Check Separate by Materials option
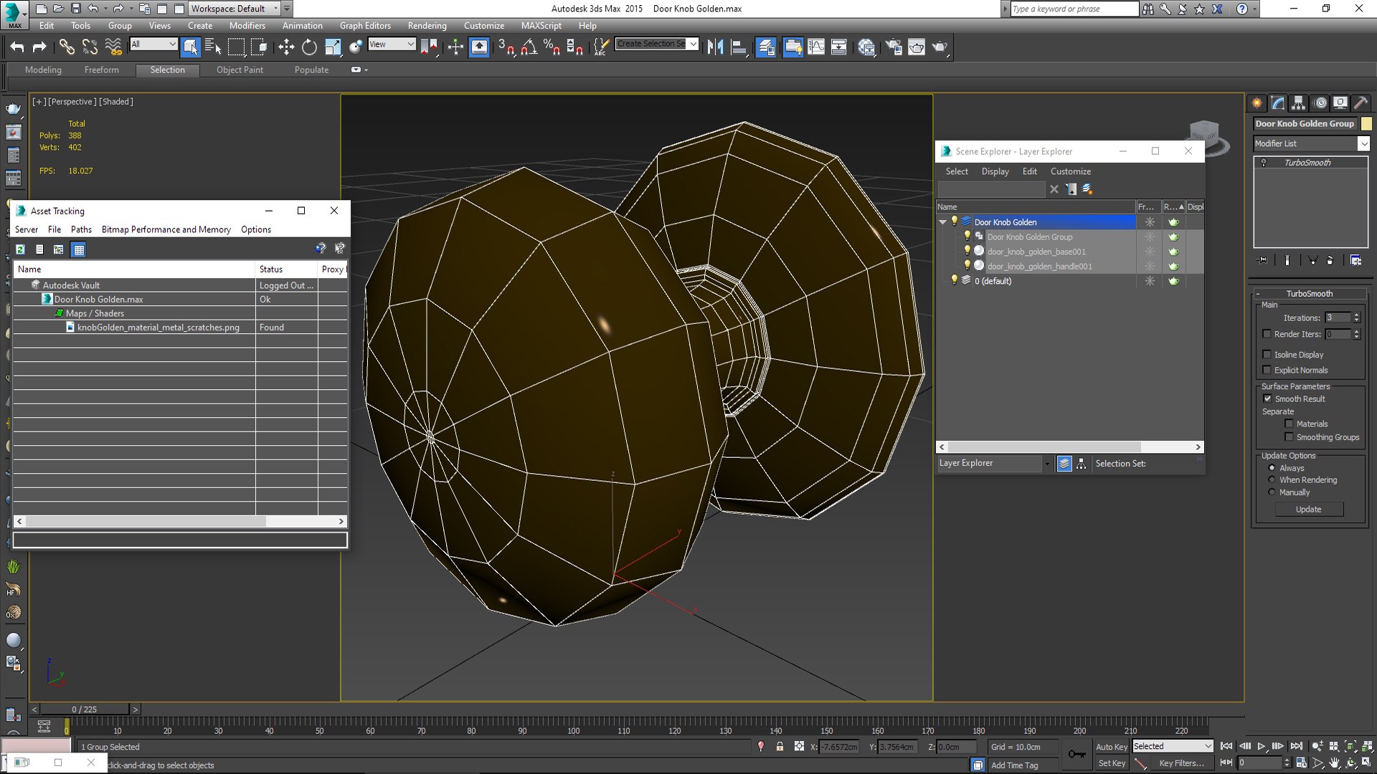 pos(1289,424)
